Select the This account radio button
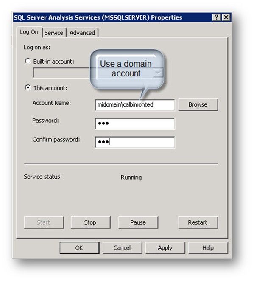This screenshot has width=254, height=281. tap(28, 87)
